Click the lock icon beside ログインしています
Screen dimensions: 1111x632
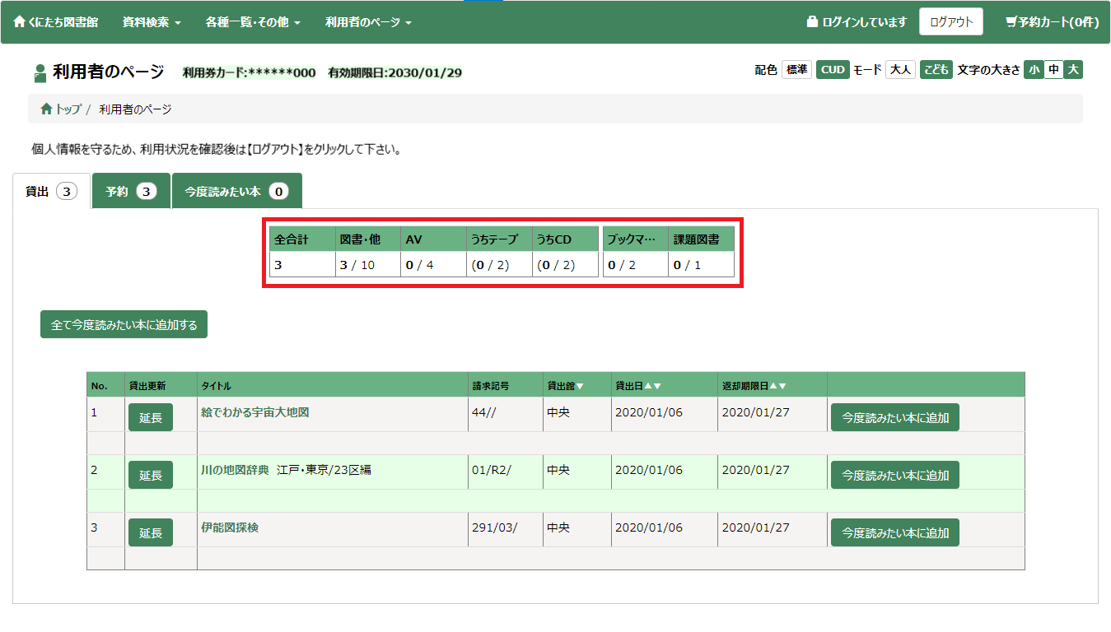[812, 22]
